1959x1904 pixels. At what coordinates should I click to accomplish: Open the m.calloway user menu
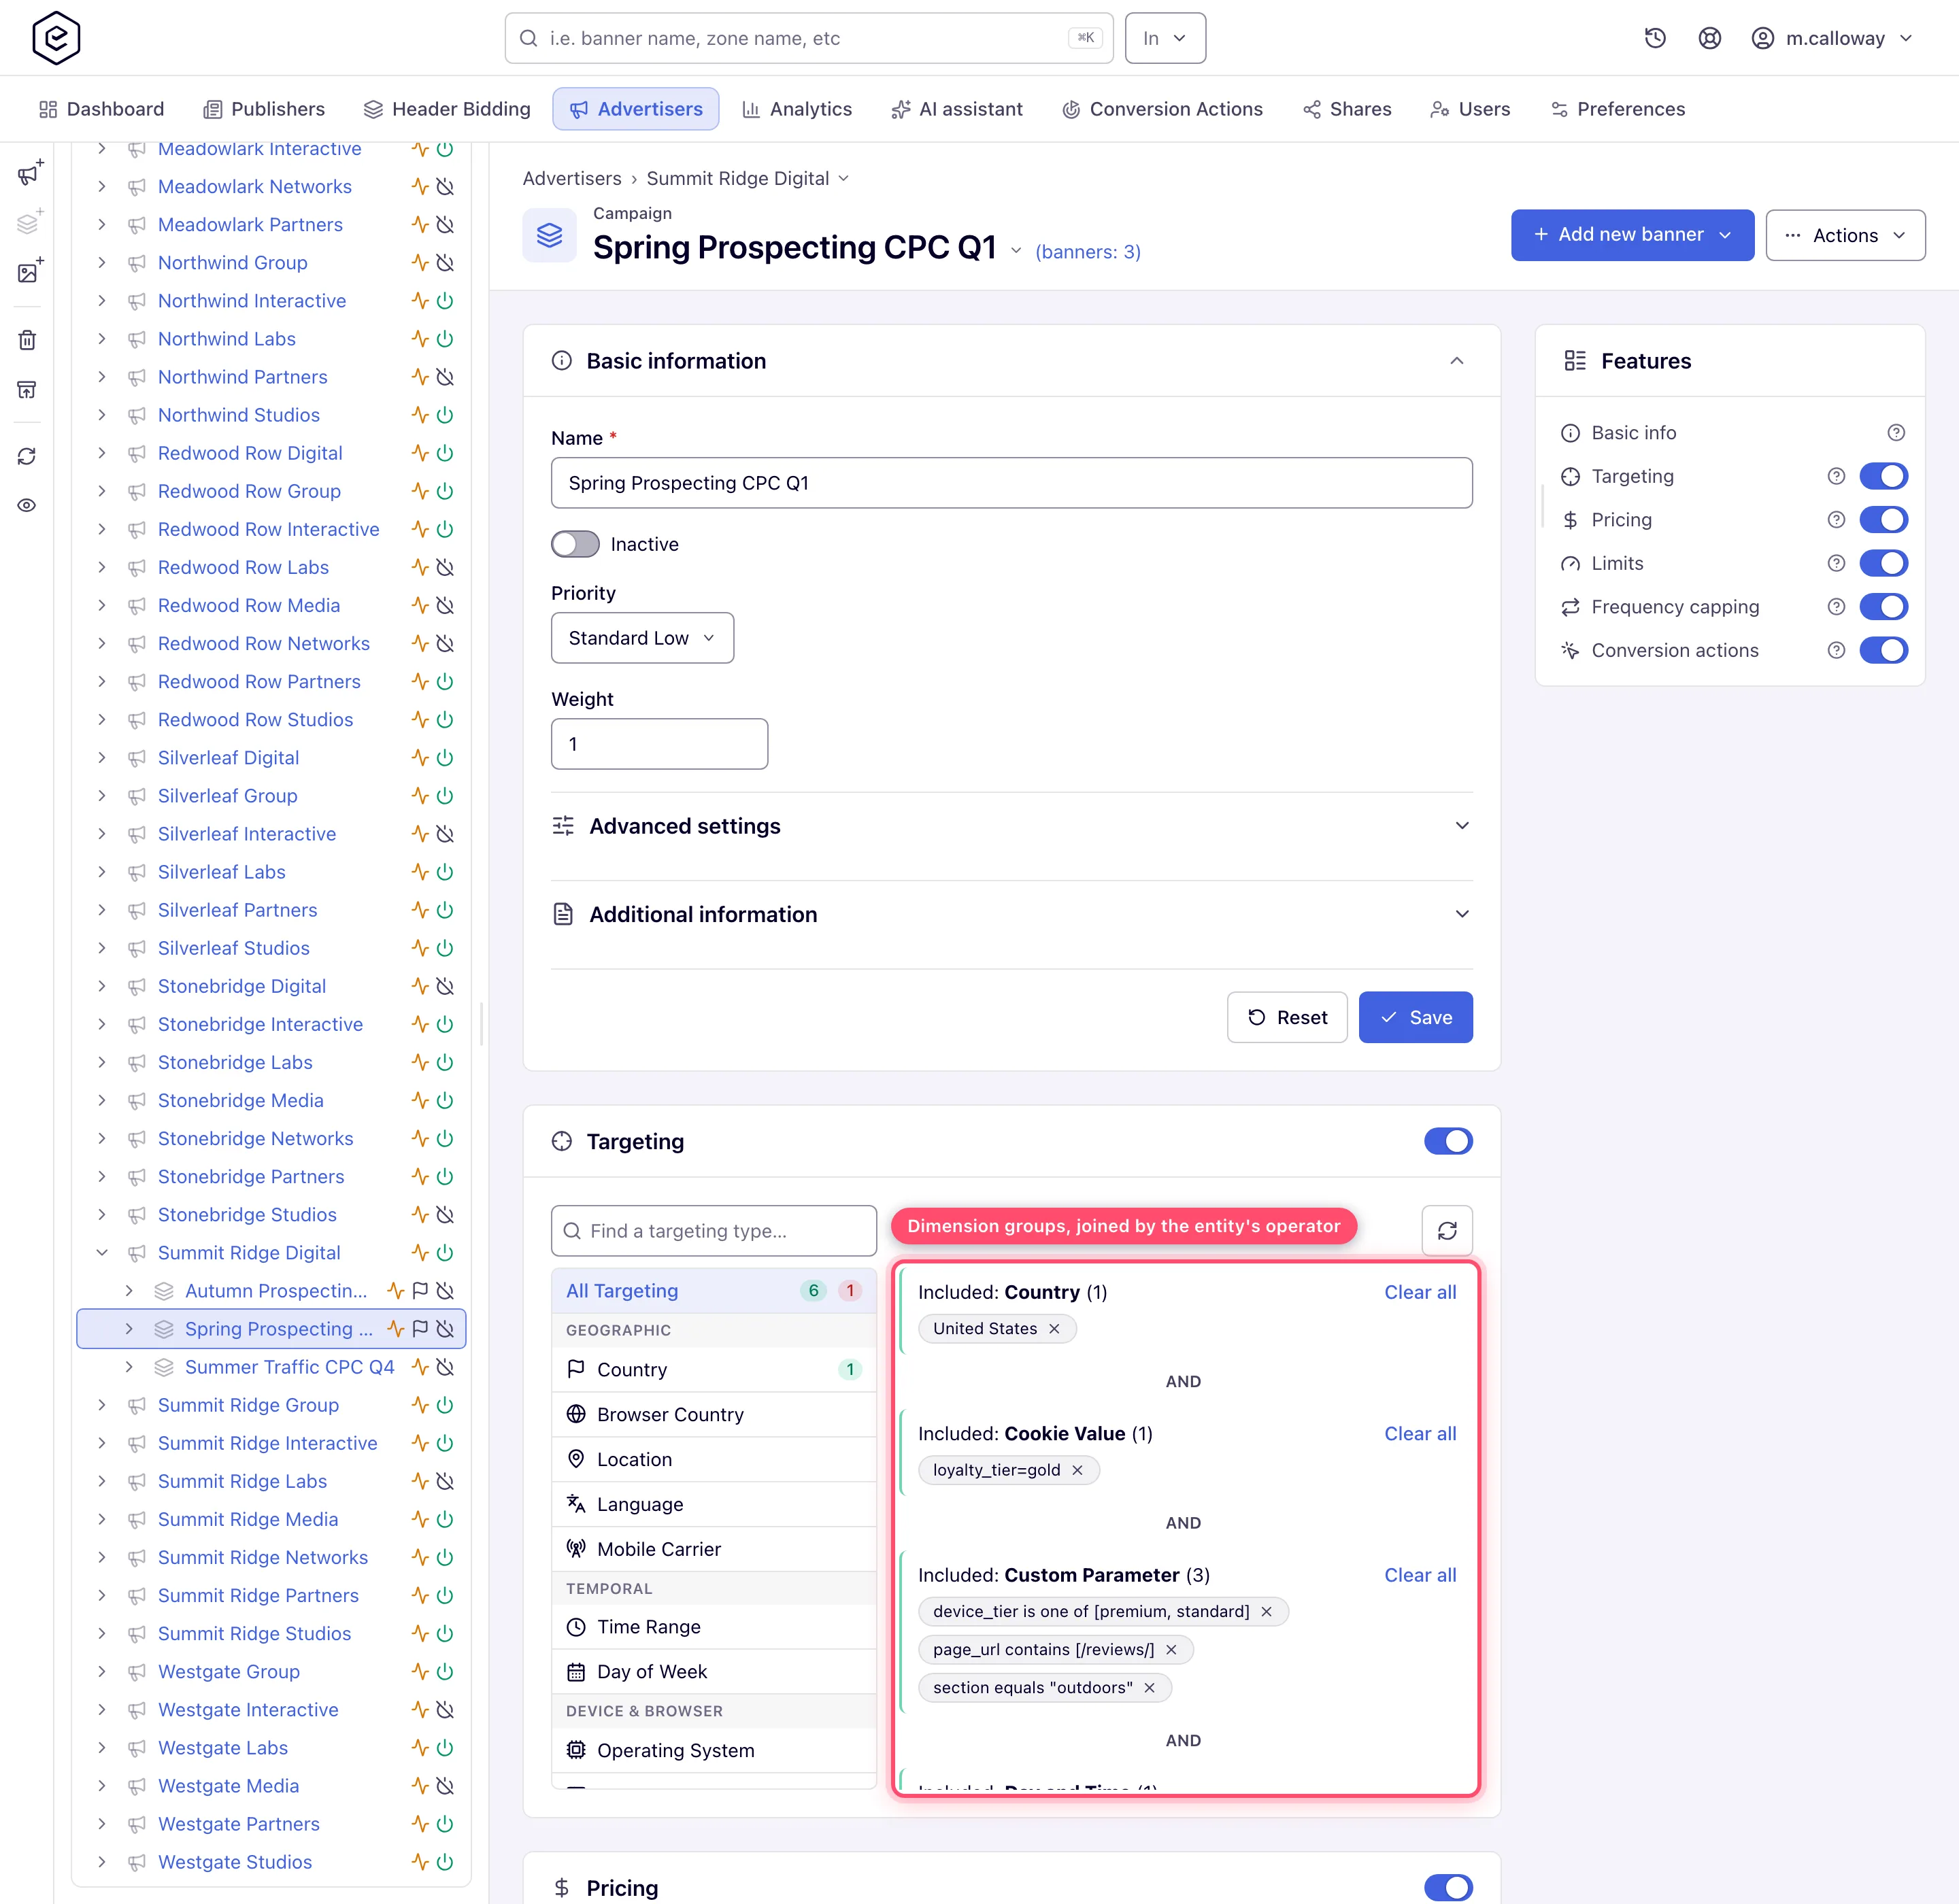tap(1833, 38)
